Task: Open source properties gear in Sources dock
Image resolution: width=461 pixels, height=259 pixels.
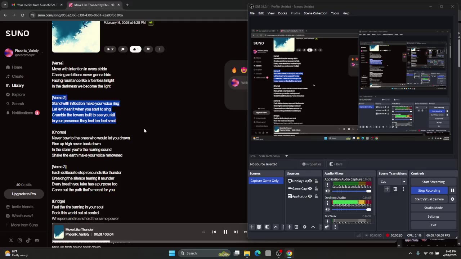Action: point(305,227)
